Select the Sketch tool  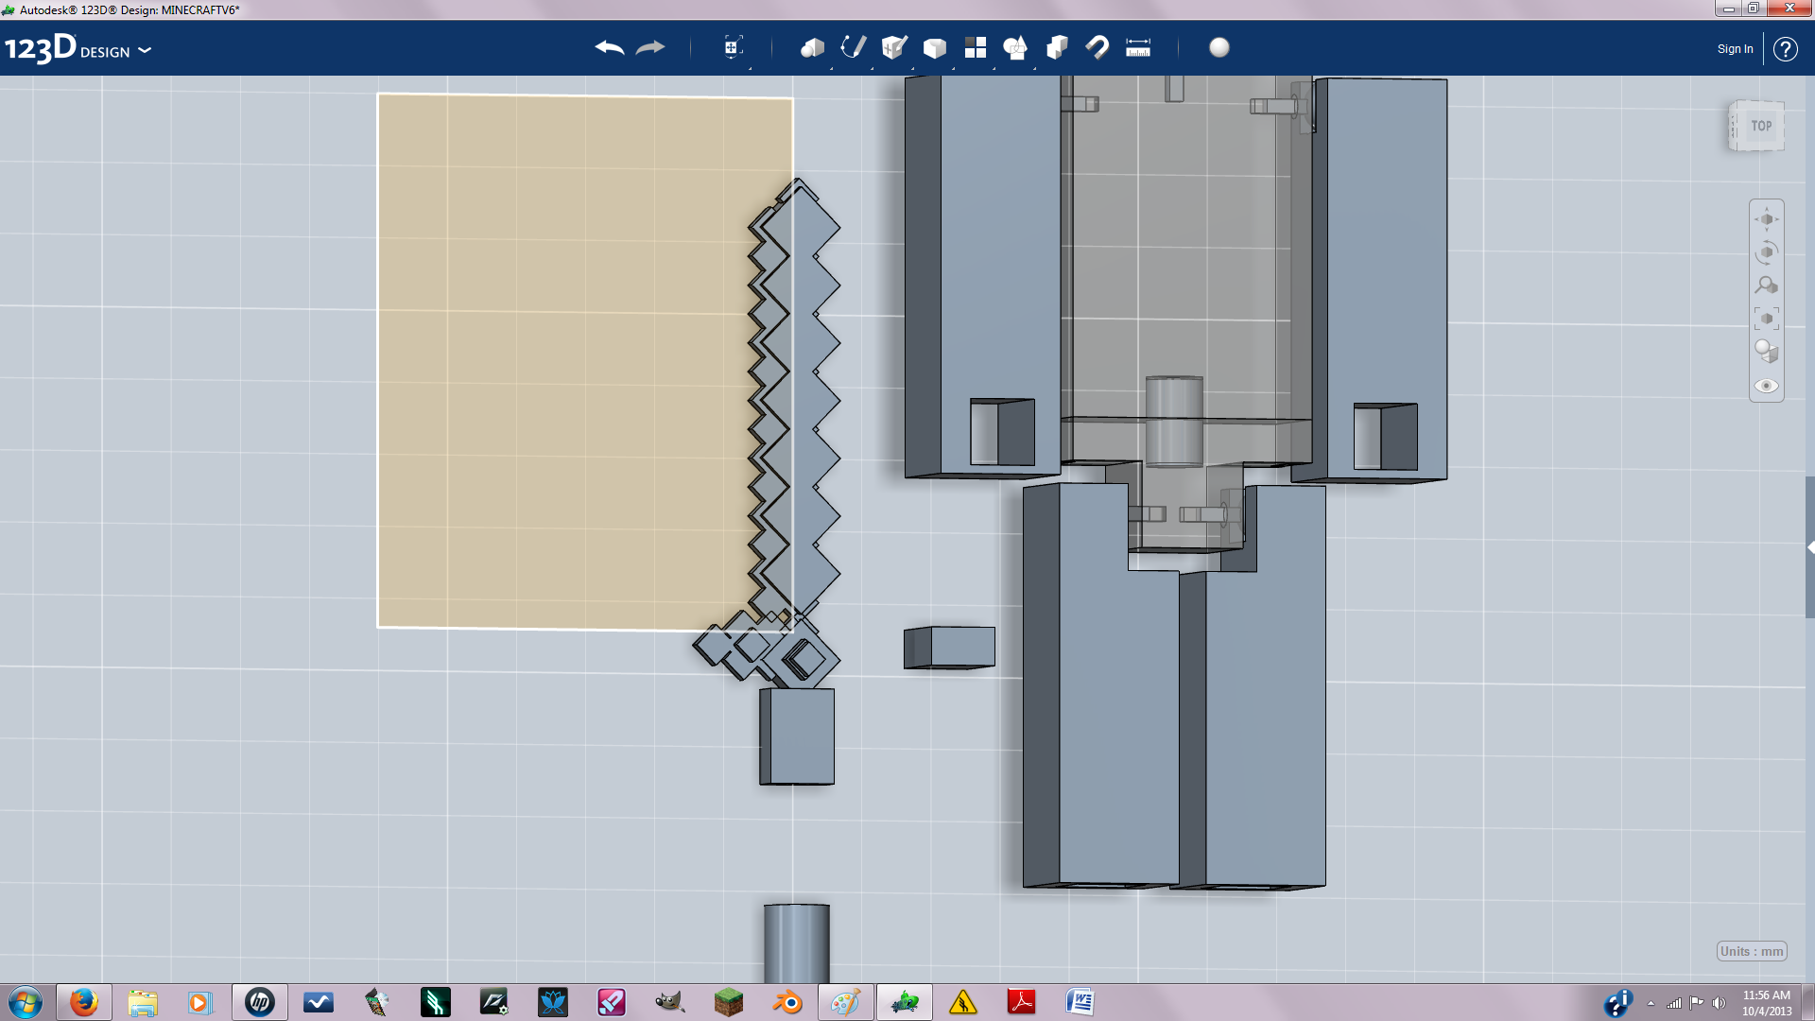point(853,47)
